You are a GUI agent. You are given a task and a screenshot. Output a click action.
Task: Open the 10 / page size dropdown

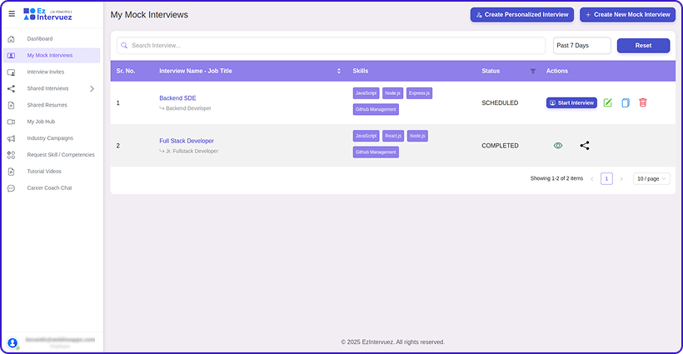click(x=651, y=178)
